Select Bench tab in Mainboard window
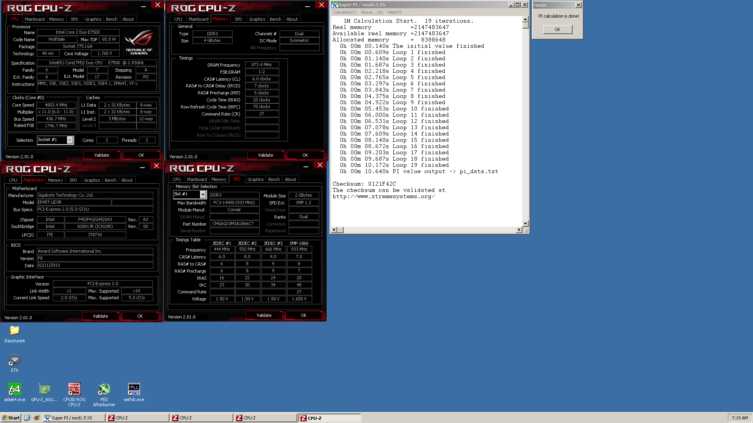 [110, 180]
